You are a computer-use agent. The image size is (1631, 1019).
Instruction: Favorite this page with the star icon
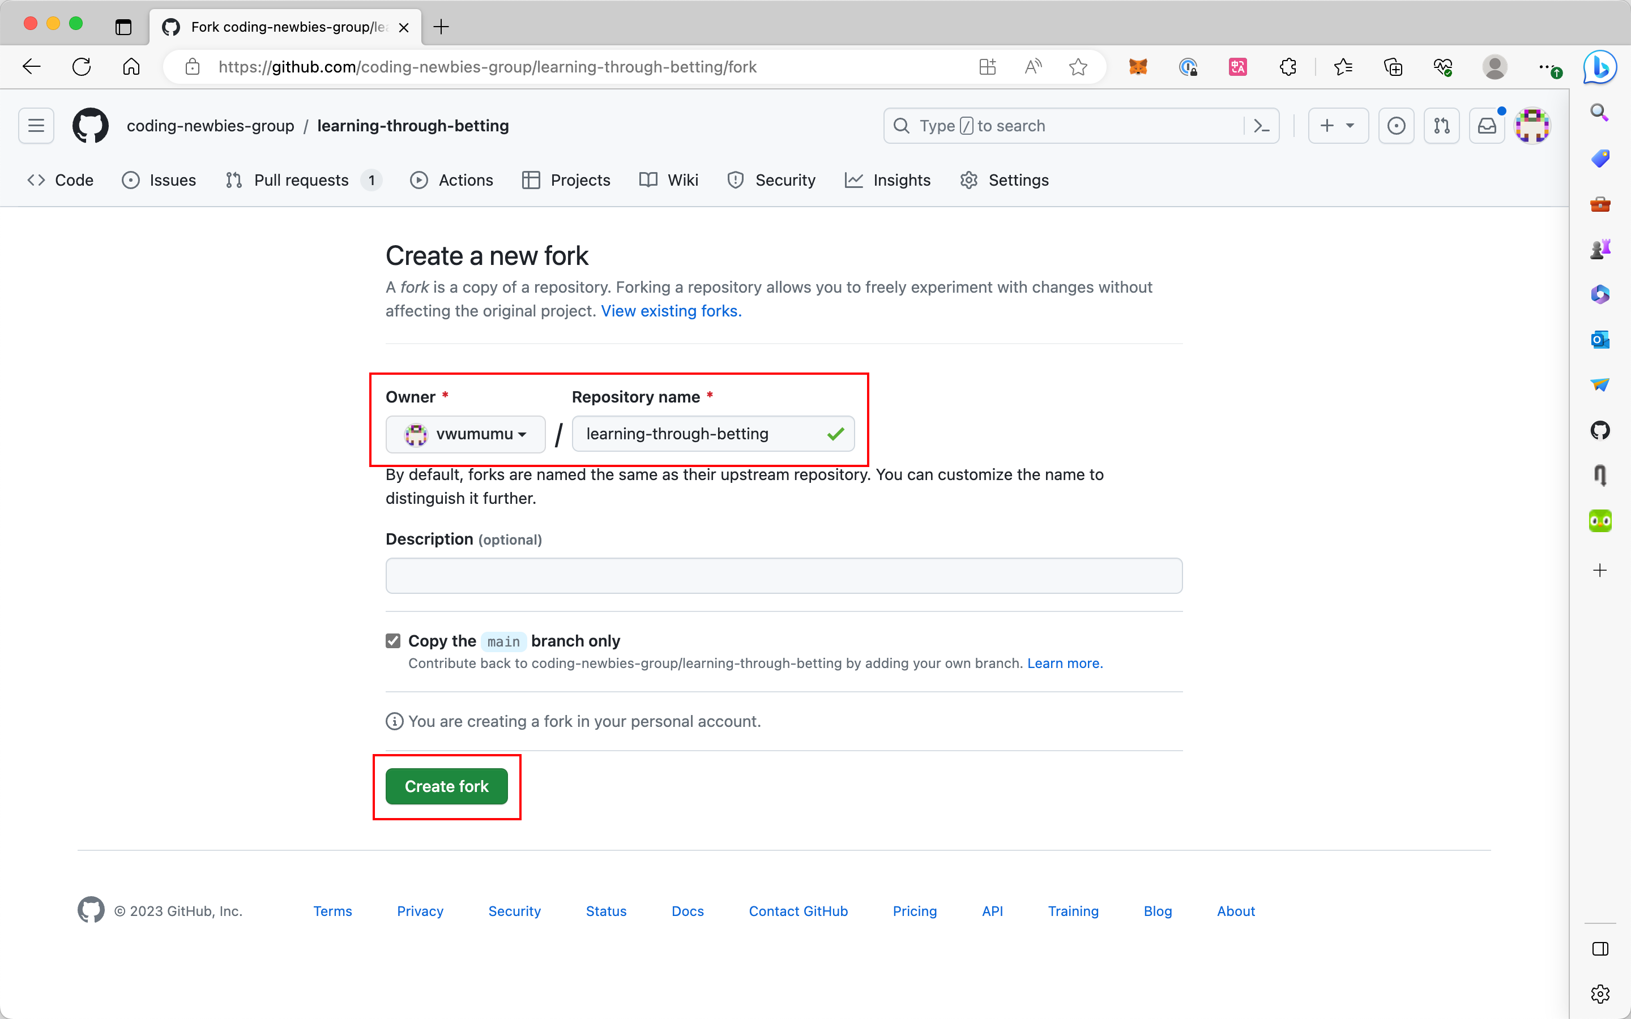[1078, 67]
